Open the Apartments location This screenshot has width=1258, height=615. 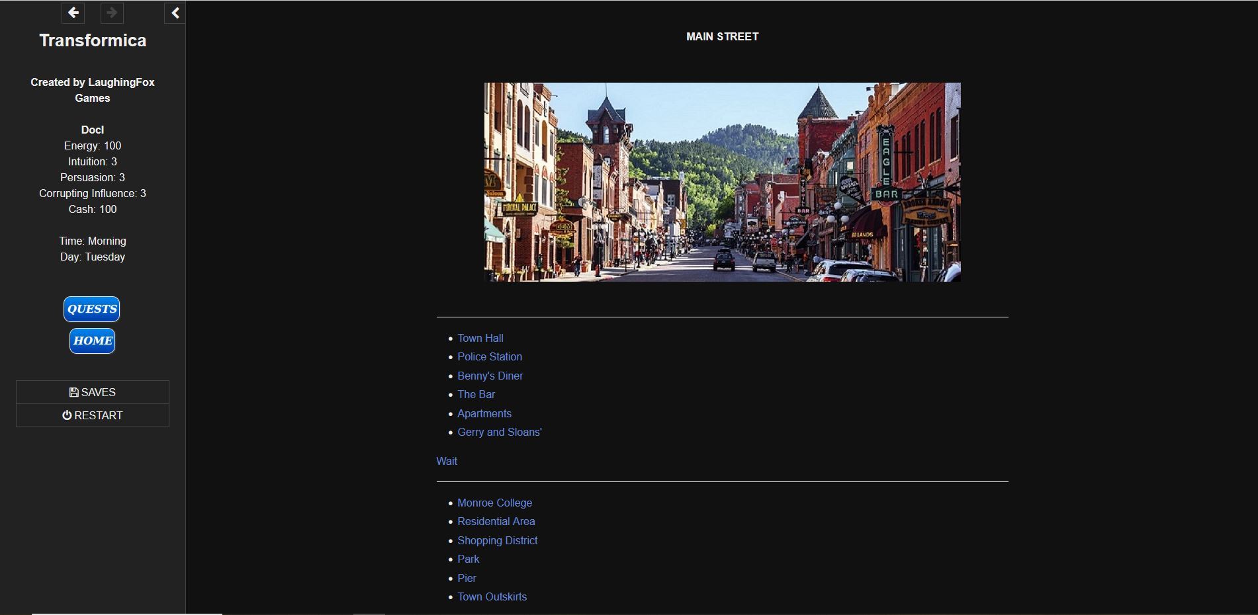coord(484,413)
